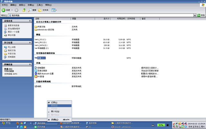This screenshot has width=206, height=129.
Task: Select the PPS影音 item icon
Action: point(36,76)
